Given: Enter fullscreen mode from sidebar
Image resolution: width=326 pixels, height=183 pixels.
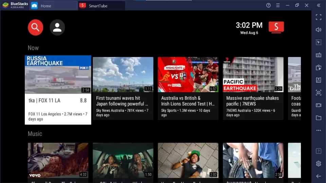Looking at the screenshot, I should click(x=319, y=17).
